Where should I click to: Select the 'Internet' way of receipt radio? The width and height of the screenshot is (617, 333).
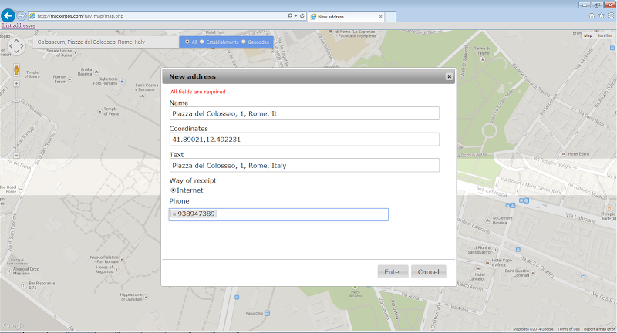pos(173,190)
